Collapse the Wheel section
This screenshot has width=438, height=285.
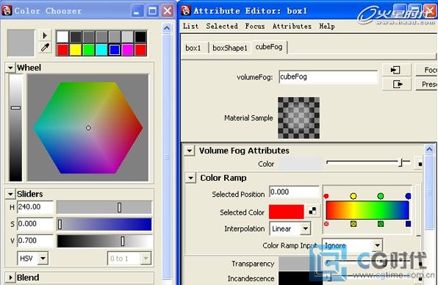point(10,68)
